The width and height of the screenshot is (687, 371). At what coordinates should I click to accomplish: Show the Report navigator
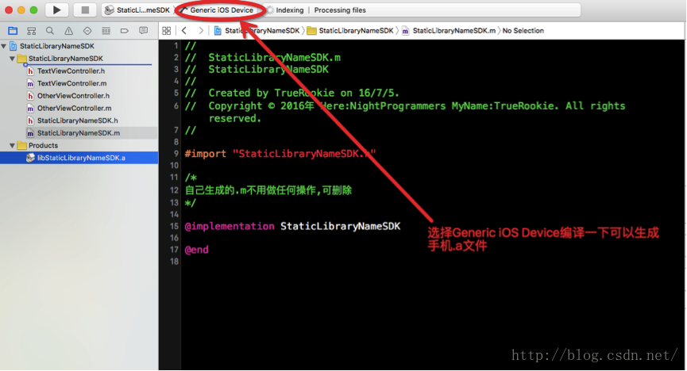pos(143,31)
